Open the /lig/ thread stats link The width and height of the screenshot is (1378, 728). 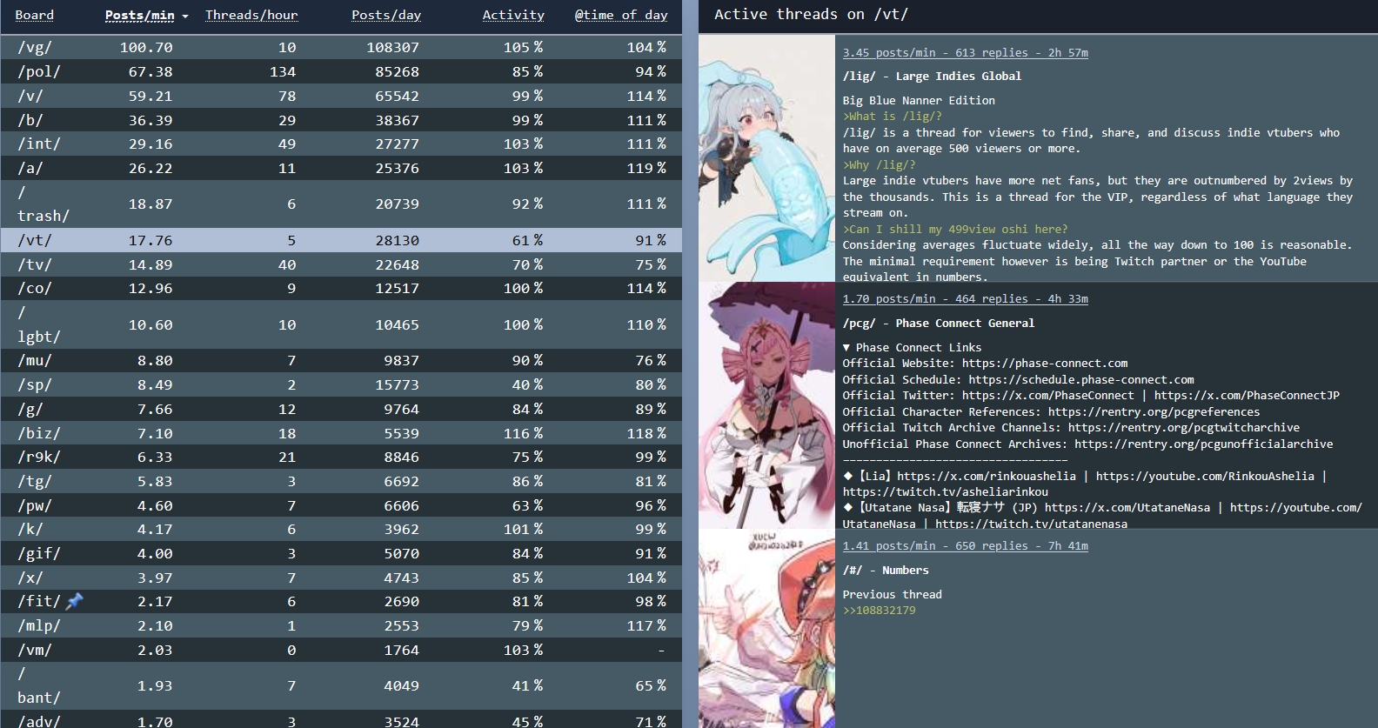966,53
